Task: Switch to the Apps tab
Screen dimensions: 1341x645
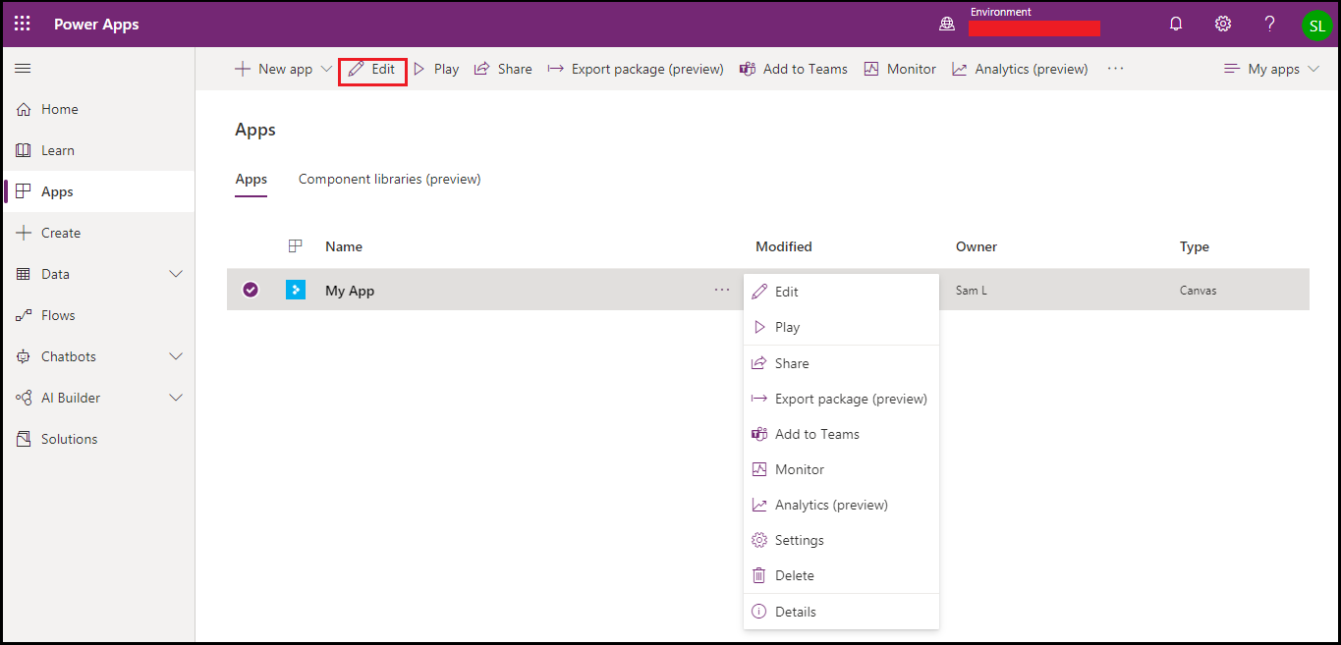Action: click(x=251, y=180)
